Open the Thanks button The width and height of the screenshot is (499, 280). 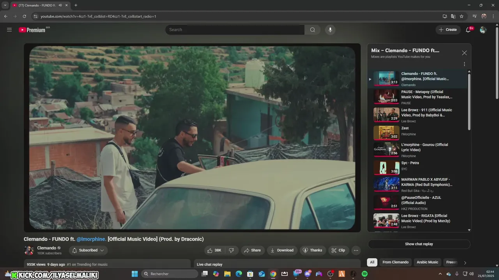click(313, 250)
